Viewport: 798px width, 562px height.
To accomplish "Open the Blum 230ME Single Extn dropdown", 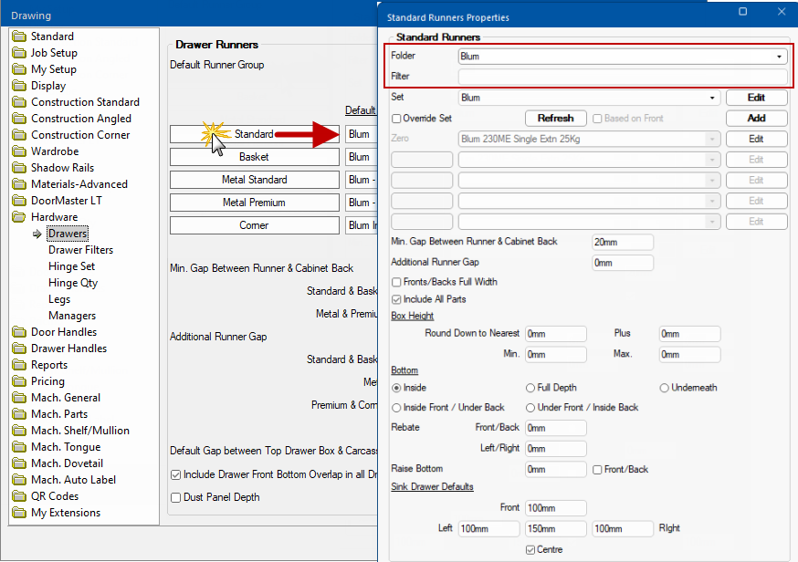I will click(x=589, y=139).
